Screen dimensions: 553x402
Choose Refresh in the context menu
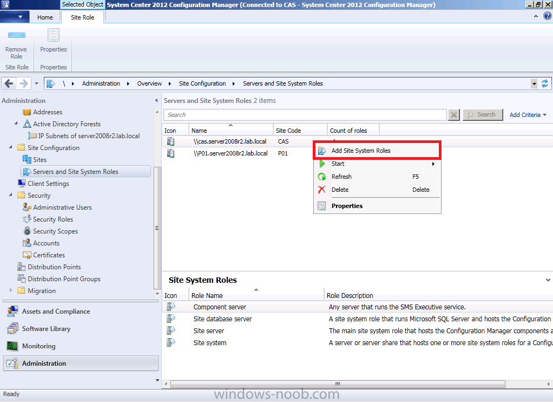pyautogui.click(x=377, y=177)
